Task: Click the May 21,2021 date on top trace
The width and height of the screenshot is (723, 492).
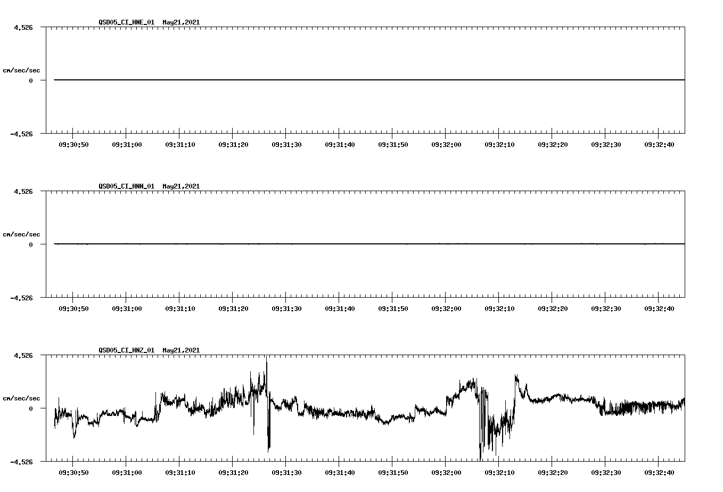Action: click(180, 23)
